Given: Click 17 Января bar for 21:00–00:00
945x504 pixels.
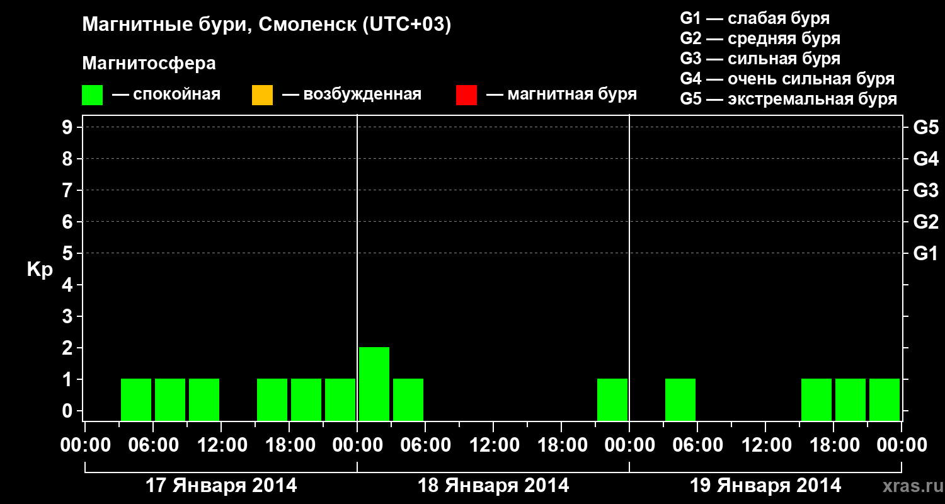Looking at the screenshot, I should [x=340, y=399].
